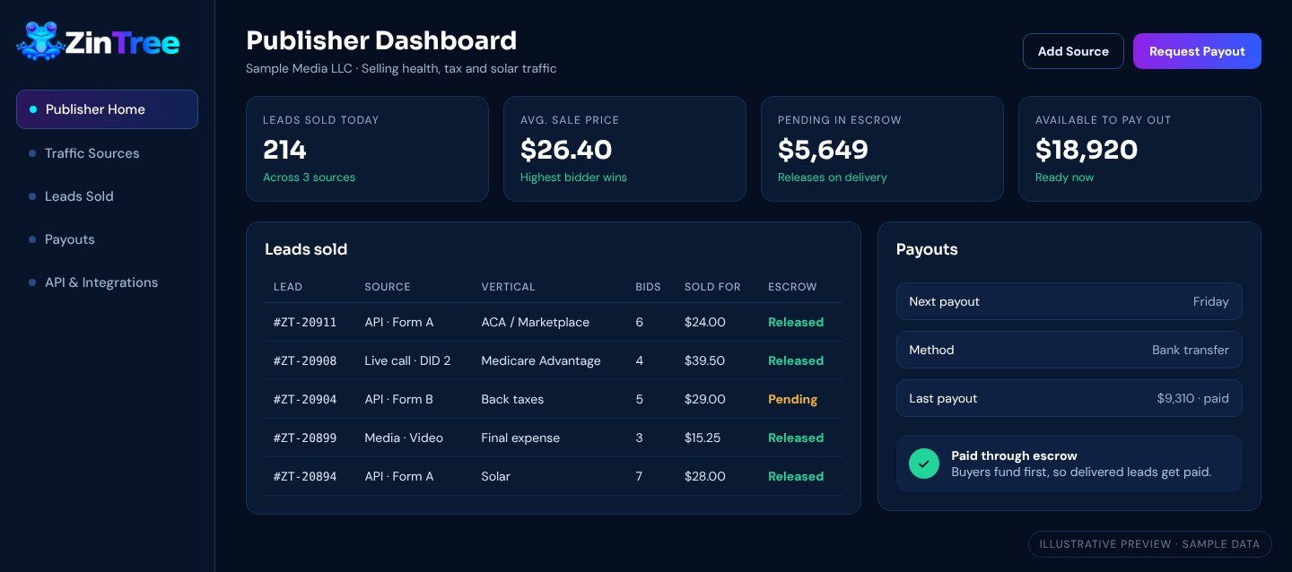Click the ESCROW column header
This screenshot has height=572, width=1292.
click(x=792, y=287)
